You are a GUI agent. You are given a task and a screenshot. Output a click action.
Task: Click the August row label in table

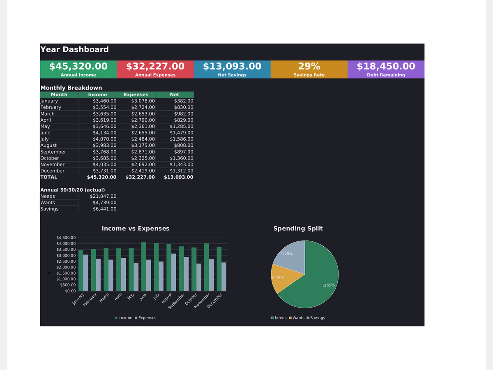pos(59,146)
